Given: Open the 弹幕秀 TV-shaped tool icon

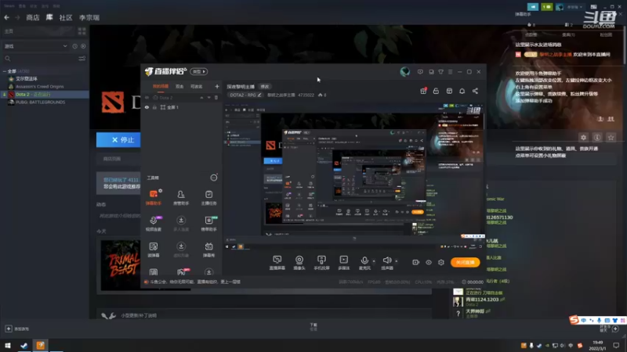Looking at the screenshot, I should [x=208, y=250].
